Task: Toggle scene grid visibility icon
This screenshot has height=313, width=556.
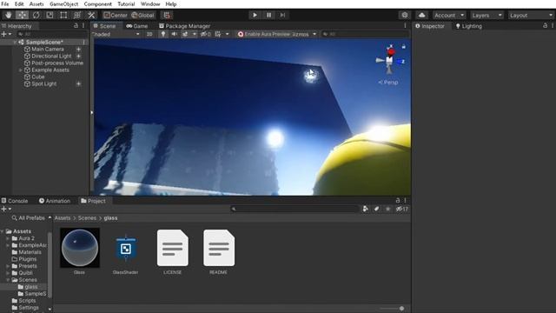Action: coord(218,34)
